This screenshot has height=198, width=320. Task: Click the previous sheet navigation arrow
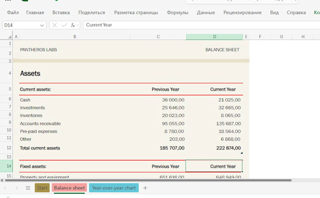click(5, 188)
